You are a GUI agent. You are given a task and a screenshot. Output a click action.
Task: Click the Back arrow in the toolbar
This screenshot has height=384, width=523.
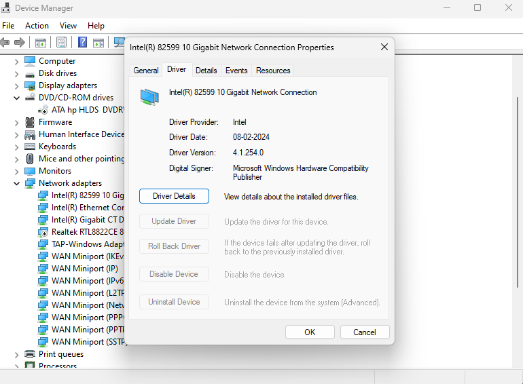(x=5, y=42)
